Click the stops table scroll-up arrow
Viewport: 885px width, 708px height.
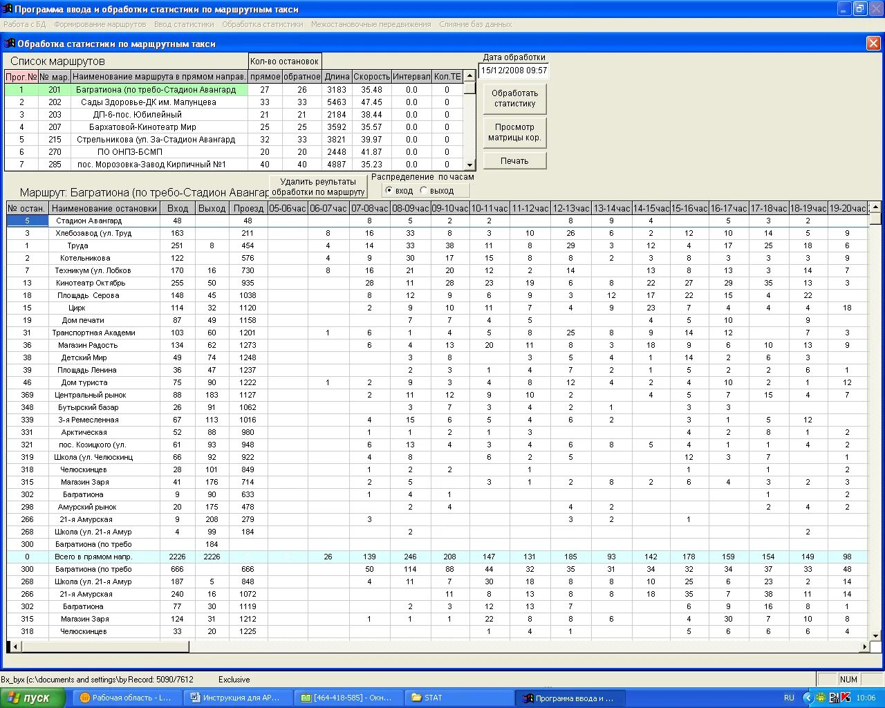point(875,207)
